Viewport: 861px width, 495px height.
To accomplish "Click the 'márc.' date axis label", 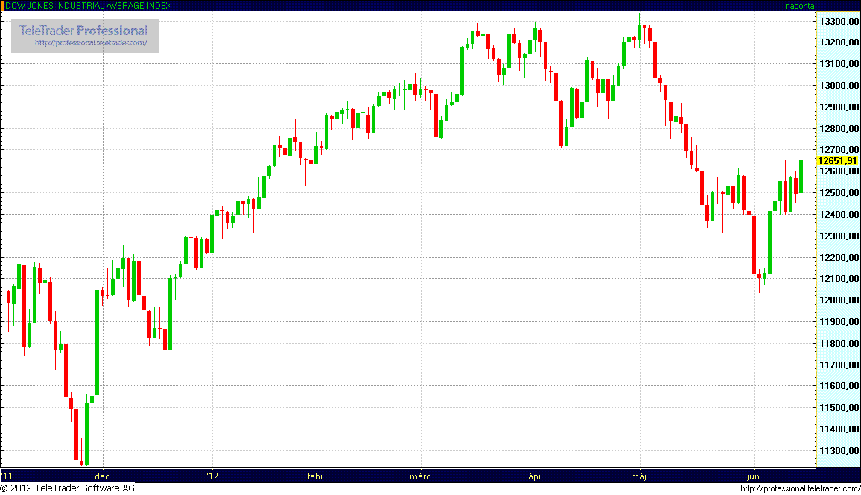I will [x=421, y=476].
